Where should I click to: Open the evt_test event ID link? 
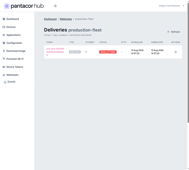pyautogui.click(x=55, y=52)
